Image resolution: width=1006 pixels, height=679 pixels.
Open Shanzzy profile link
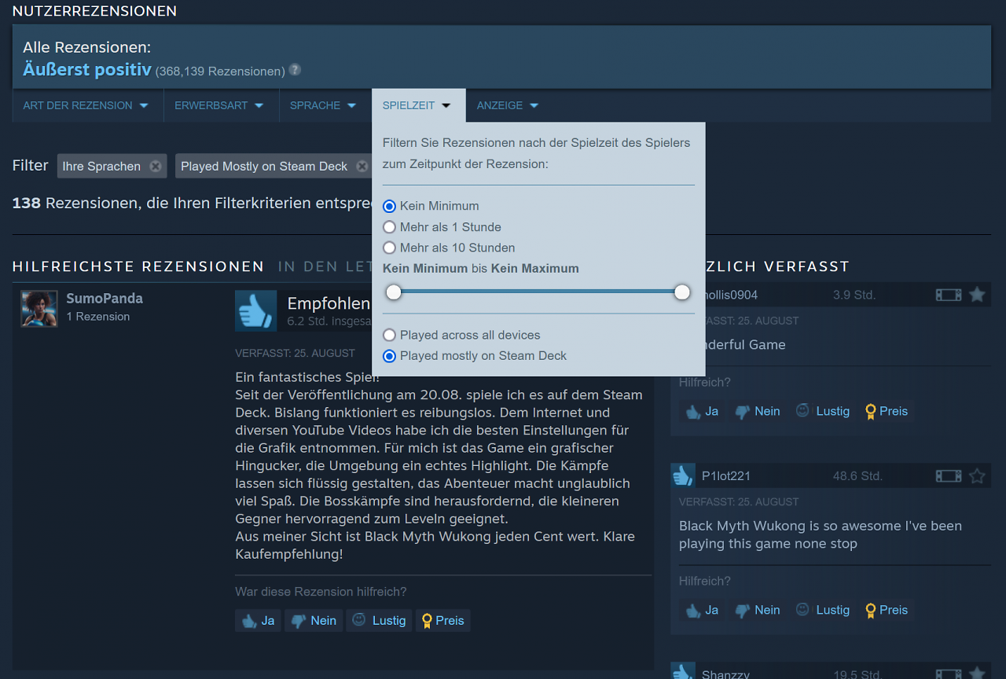726,674
